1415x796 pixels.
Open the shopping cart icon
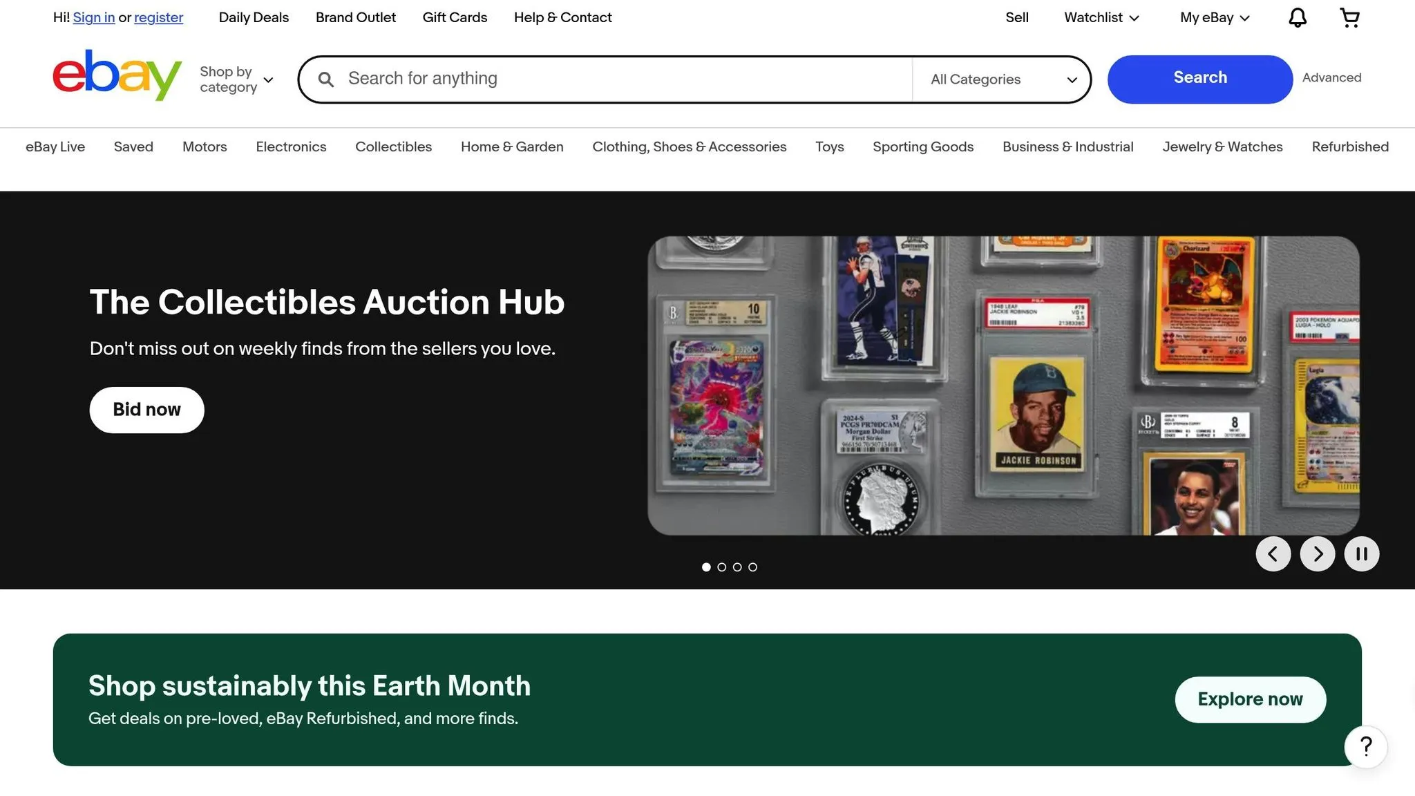pyautogui.click(x=1349, y=17)
